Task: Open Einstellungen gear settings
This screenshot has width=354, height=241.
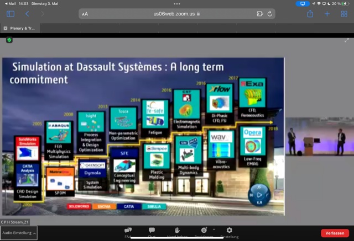Action: click(x=230, y=233)
